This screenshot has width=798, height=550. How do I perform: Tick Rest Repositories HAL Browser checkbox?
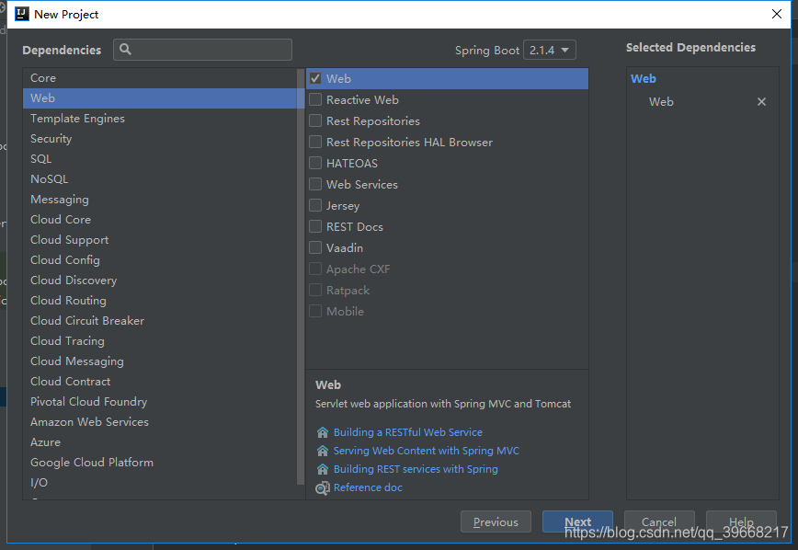pyautogui.click(x=315, y=142)
